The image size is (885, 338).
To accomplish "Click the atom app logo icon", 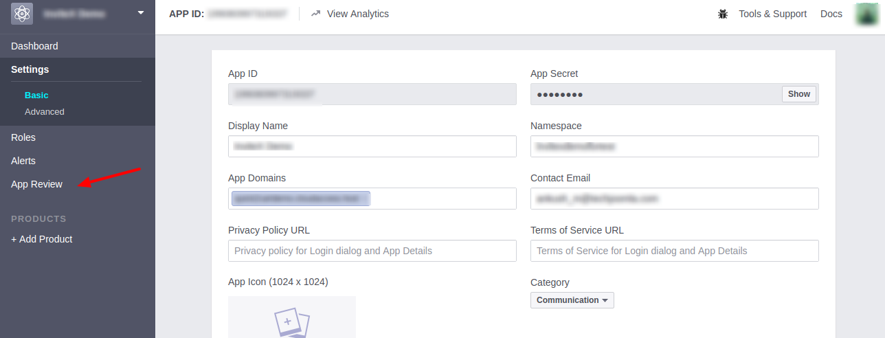I will coord(22,14).
